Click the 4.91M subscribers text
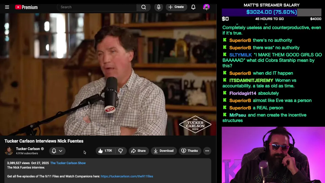Screen dimensions: 325x183 click(27, 154)
